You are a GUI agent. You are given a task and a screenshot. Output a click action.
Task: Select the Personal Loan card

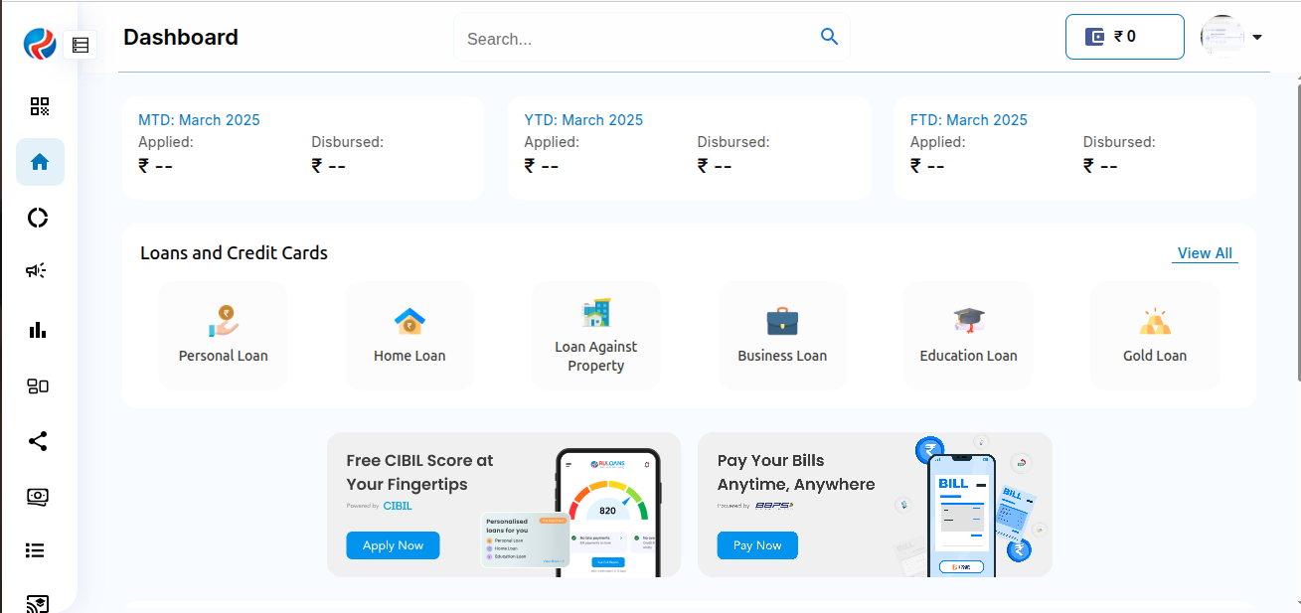[x=224, y=336]
